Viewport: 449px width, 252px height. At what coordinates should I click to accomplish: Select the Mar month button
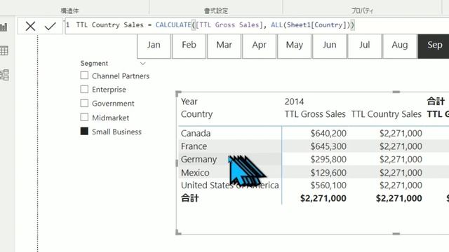pos(224,46)
